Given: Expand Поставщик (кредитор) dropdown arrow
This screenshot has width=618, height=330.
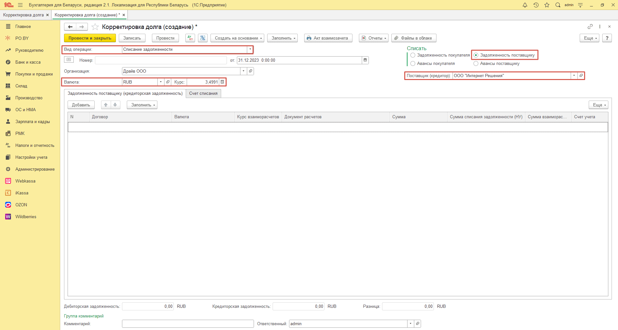Looking at the screenshot, I should 574,76.
